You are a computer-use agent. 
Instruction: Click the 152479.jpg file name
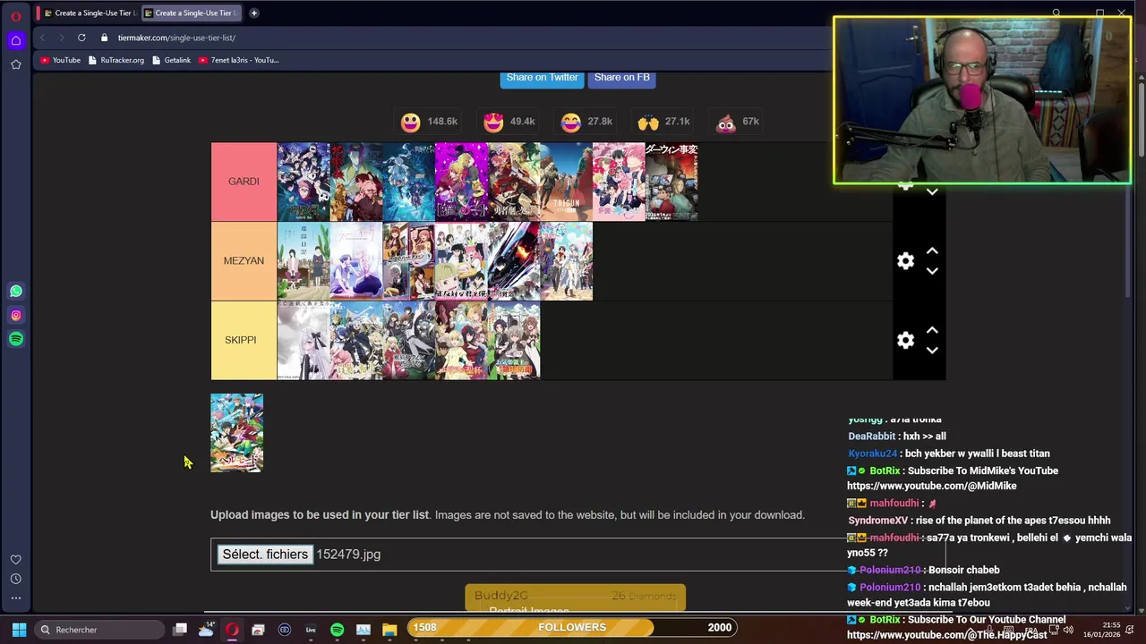pyautogui.click(x=348, y=555)
